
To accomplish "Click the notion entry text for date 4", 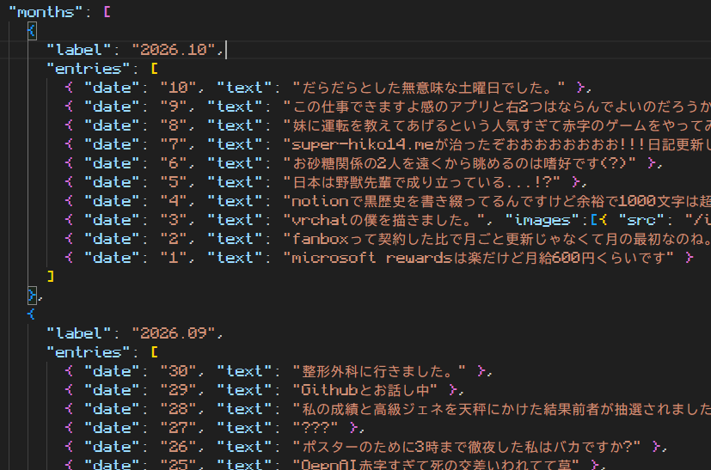I will click(497, 201).
